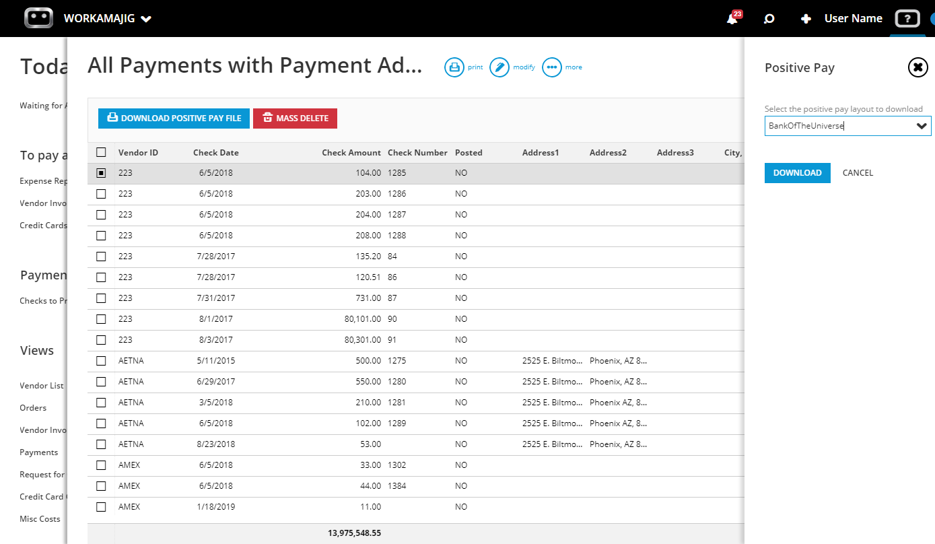935x544 pixels.
Task: Toggle the select-all checkbox in table header
Action: 101,152
